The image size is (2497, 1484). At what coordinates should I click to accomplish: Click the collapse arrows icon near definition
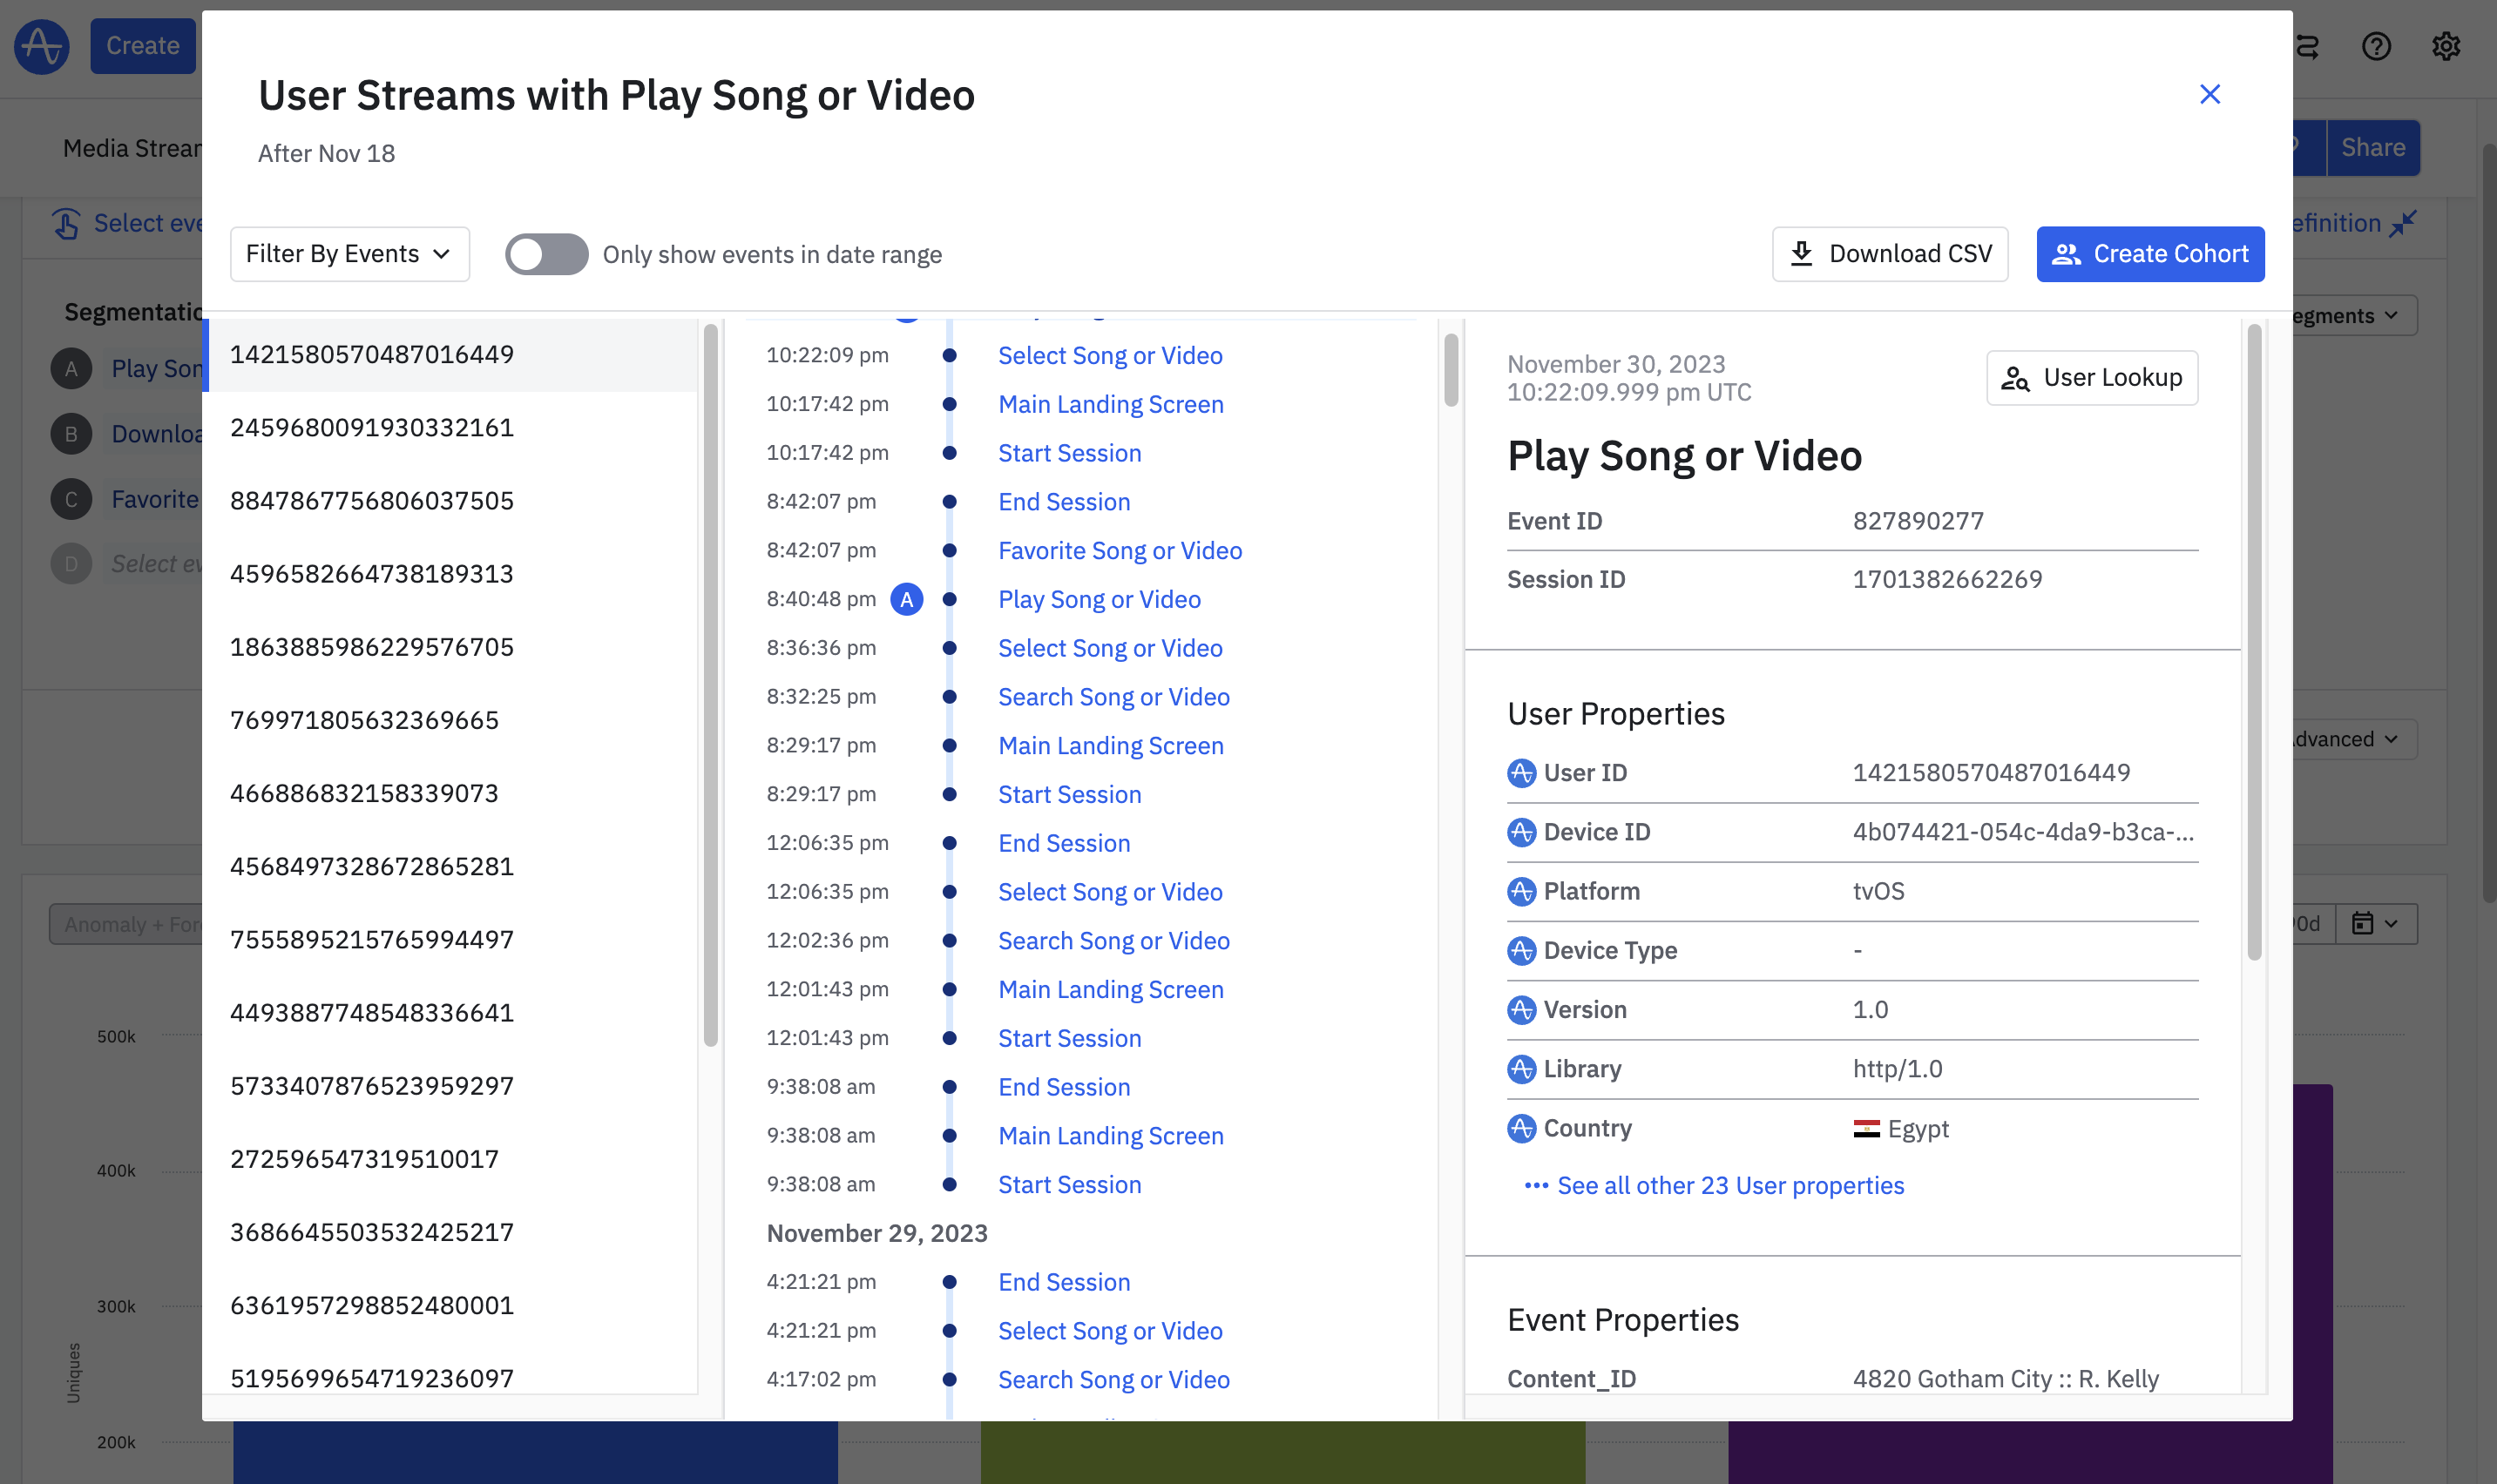2403,223
